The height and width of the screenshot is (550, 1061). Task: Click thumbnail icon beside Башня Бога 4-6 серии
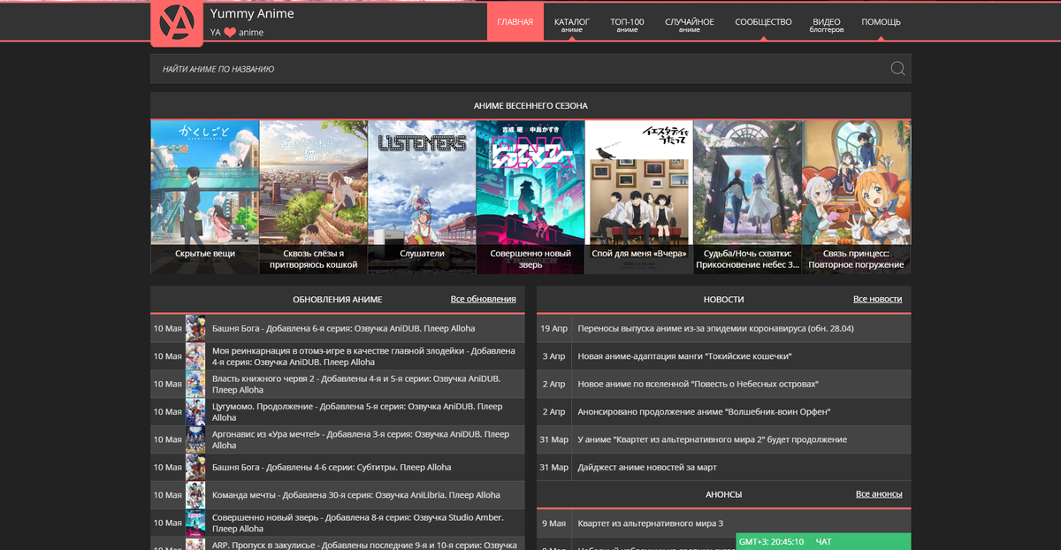195,467
